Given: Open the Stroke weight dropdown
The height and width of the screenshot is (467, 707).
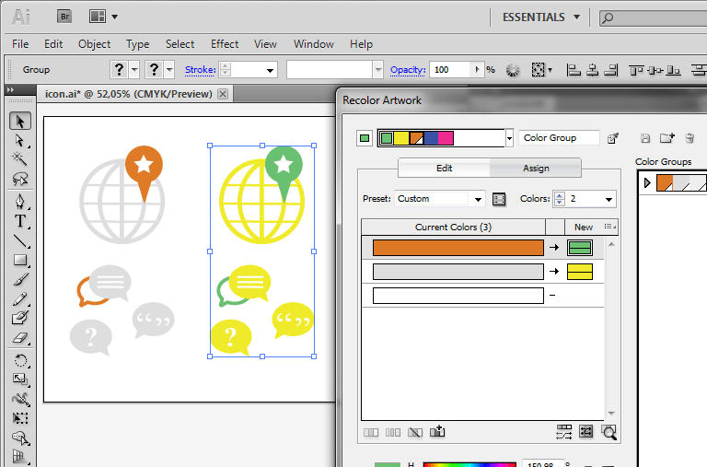Looking at the screenshot, I should (270, 70).
